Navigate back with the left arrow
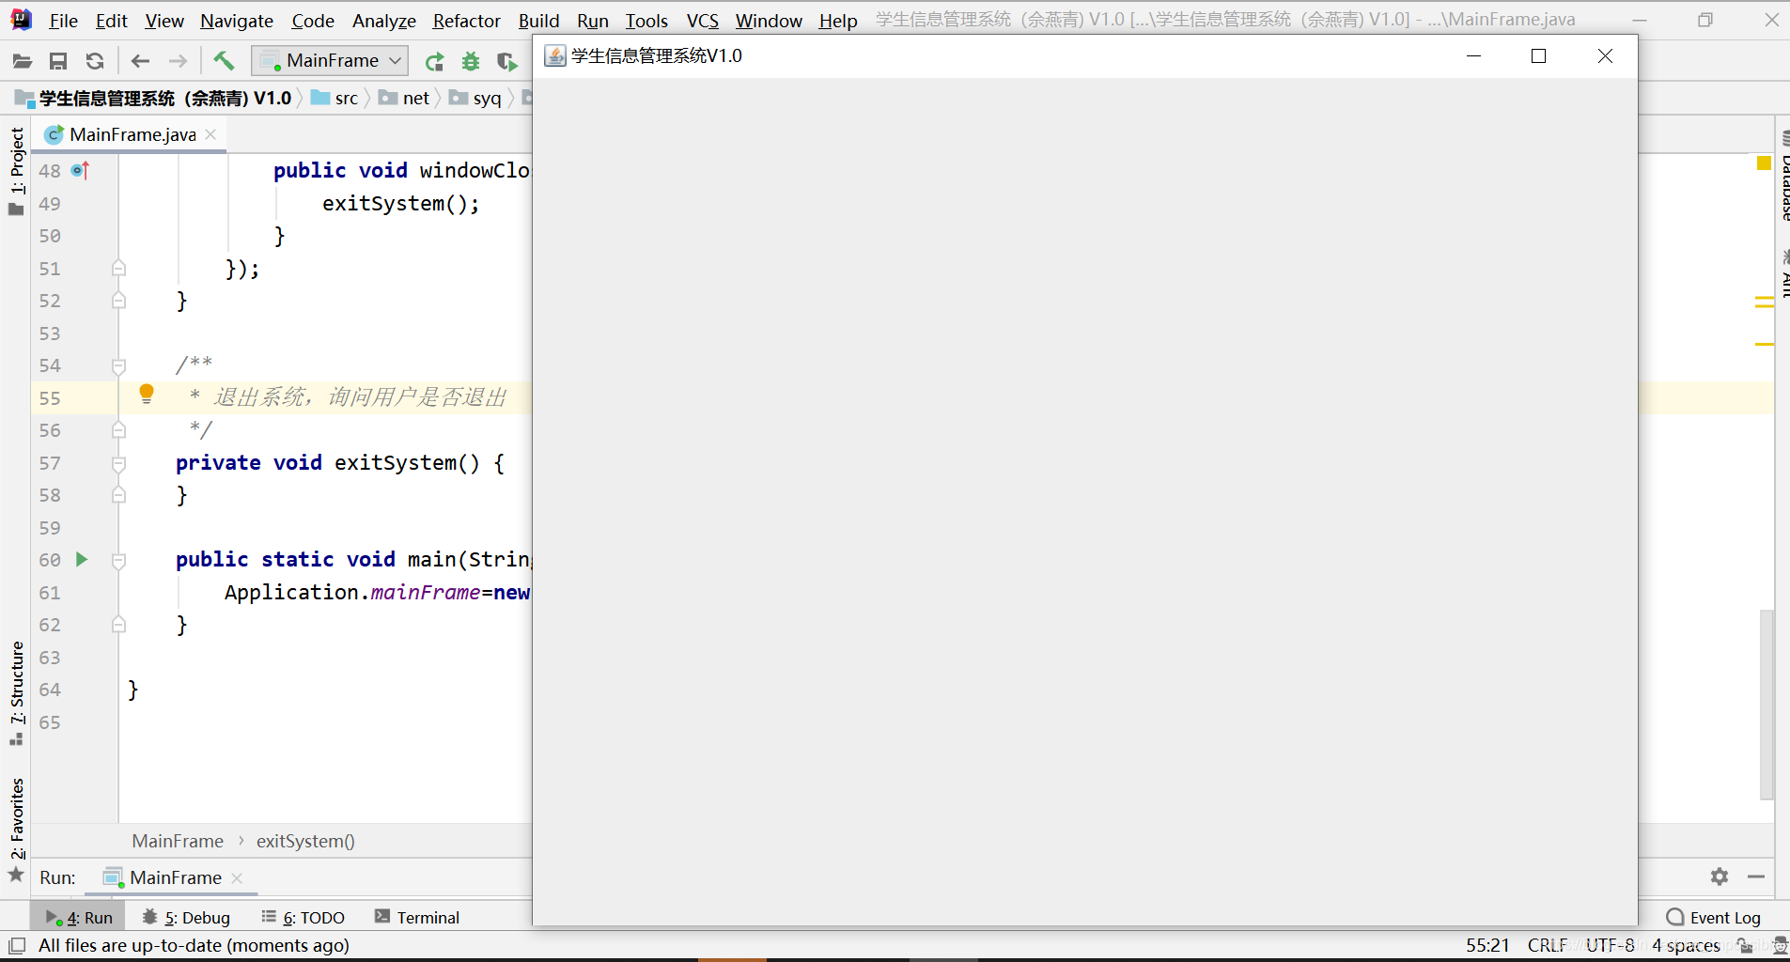This screenshot has width=1790, height=962. tap(140, 61)
